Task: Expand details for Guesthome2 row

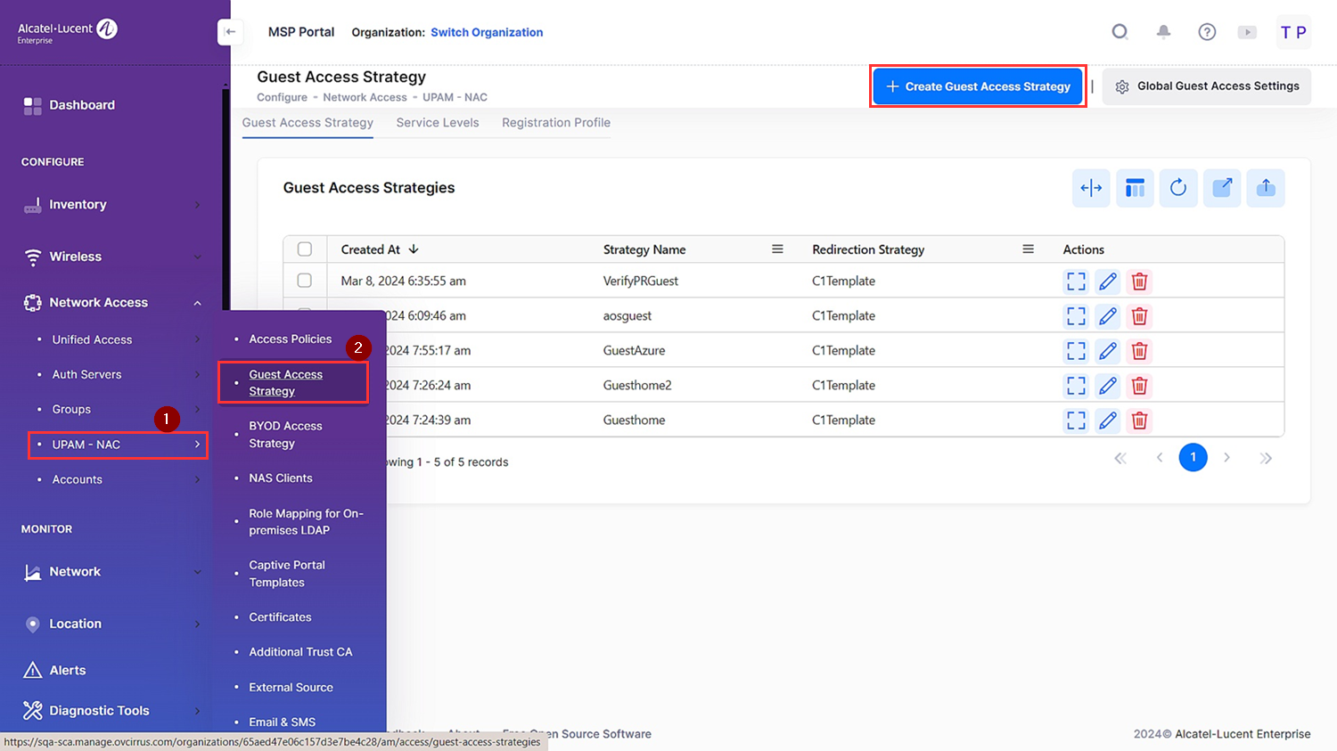Action: (x=1077, y=386)
